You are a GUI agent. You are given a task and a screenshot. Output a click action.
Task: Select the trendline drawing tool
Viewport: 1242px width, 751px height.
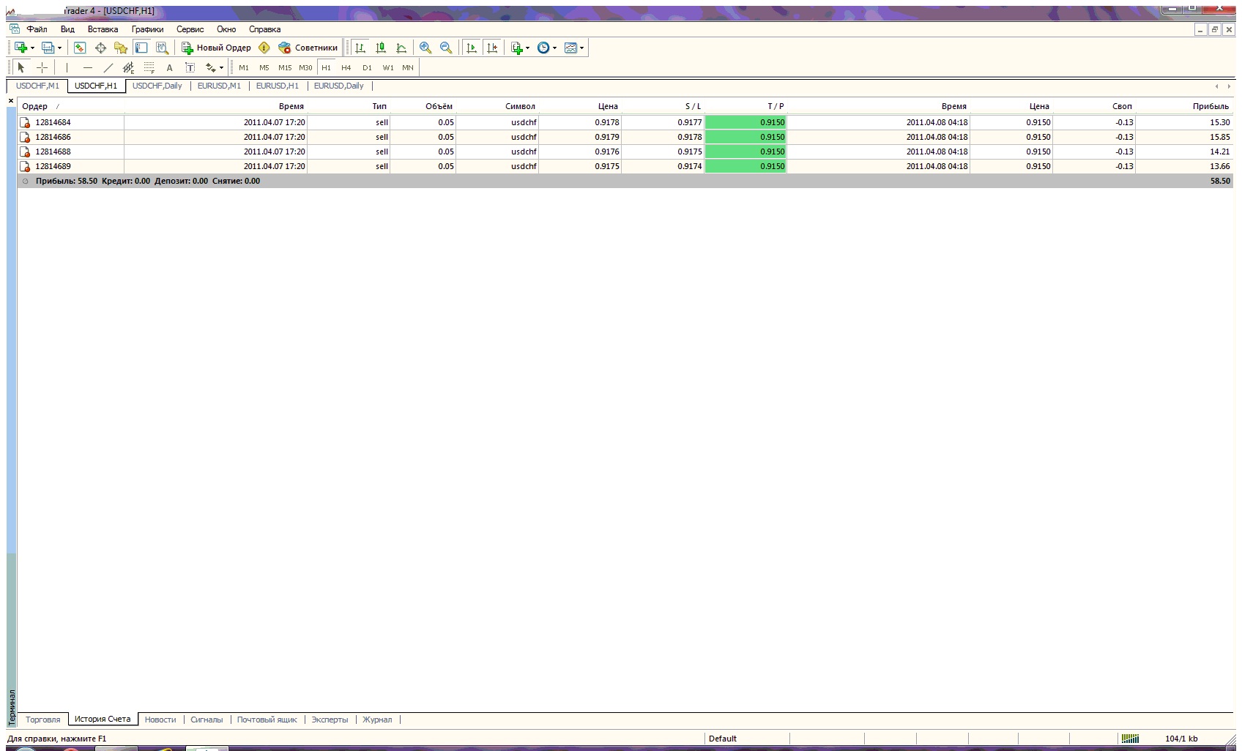tap(108, 67)
